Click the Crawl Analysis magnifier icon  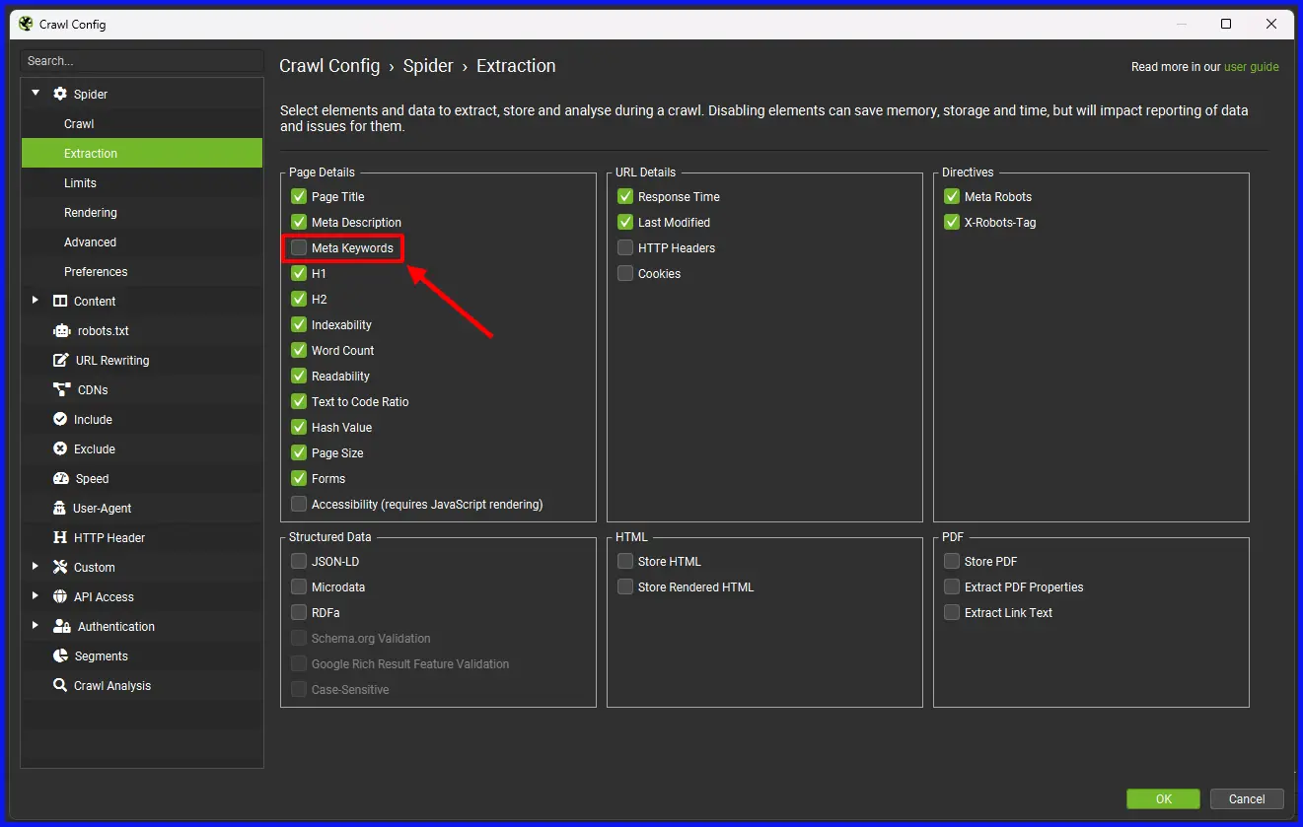(x=60, y=685)
